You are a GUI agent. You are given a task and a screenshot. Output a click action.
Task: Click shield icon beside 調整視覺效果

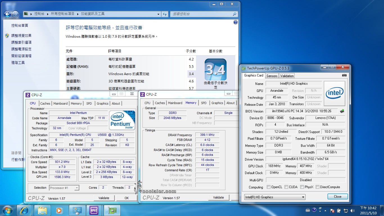click(x=7, y=36)
